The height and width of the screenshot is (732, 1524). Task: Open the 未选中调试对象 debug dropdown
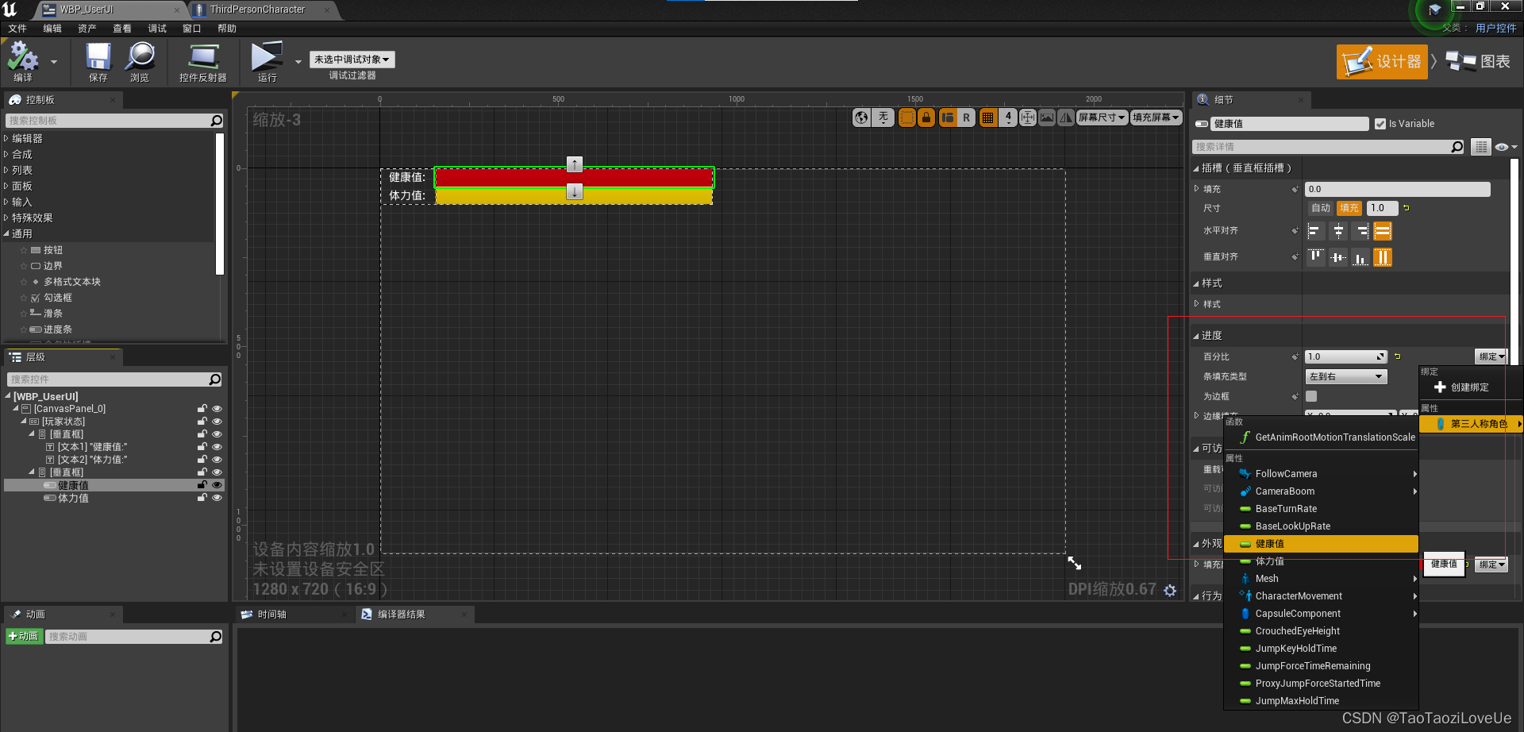352,59
